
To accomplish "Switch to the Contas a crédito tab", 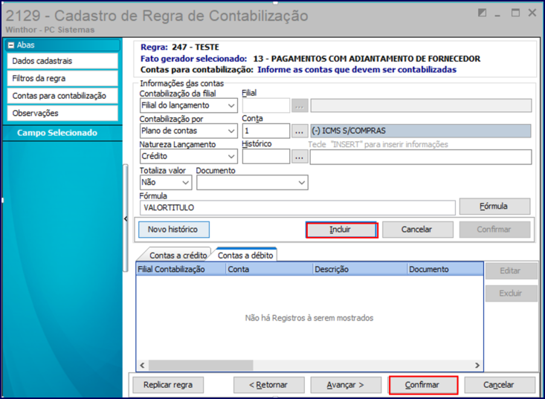I will pyautogui.click(x=178, y=256).
